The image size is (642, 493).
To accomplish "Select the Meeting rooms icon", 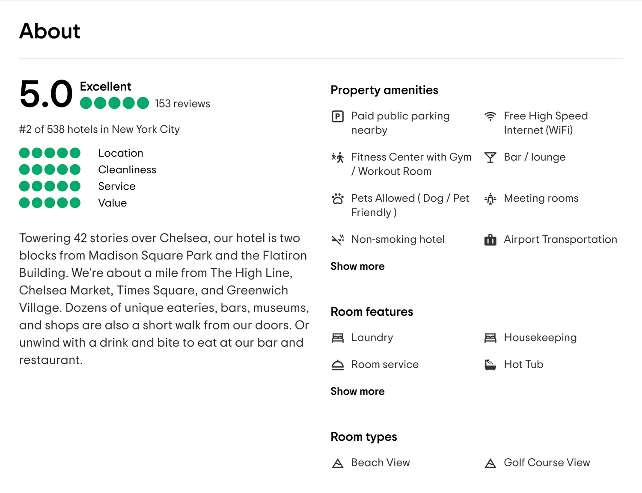I will [490, 199].
